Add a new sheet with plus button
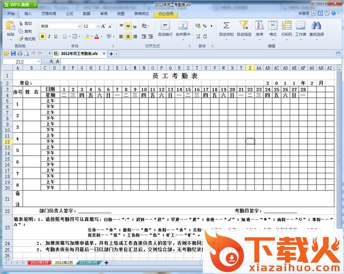The width and height of the screenshot is (344, 274). (x=106, y=263)
